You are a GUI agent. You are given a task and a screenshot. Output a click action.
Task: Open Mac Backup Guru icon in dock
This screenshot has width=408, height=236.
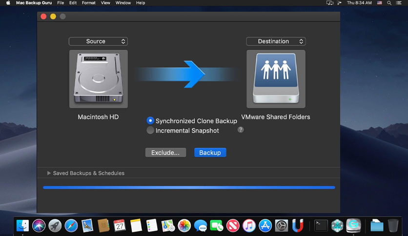point(353,225)
